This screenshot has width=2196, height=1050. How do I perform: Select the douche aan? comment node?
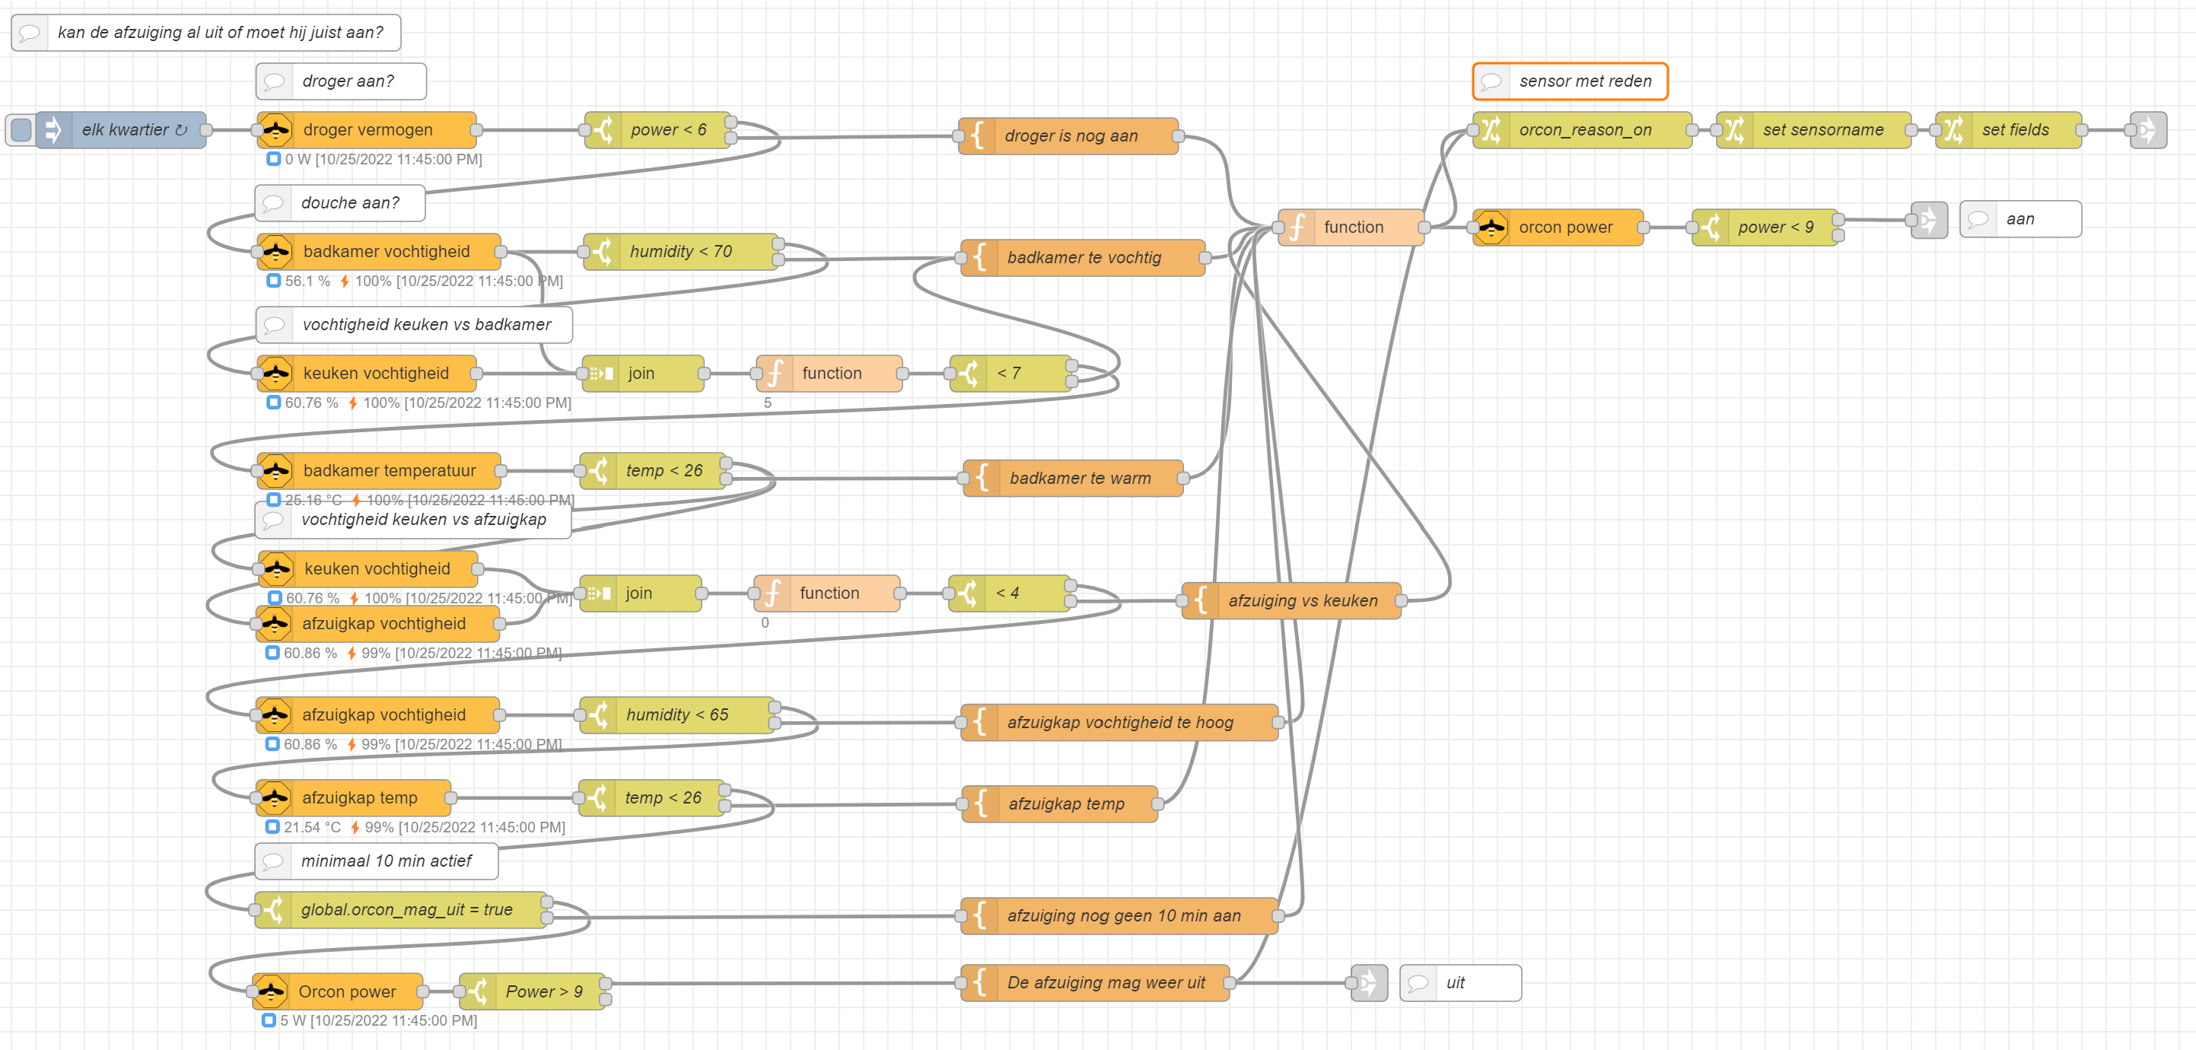340,203
